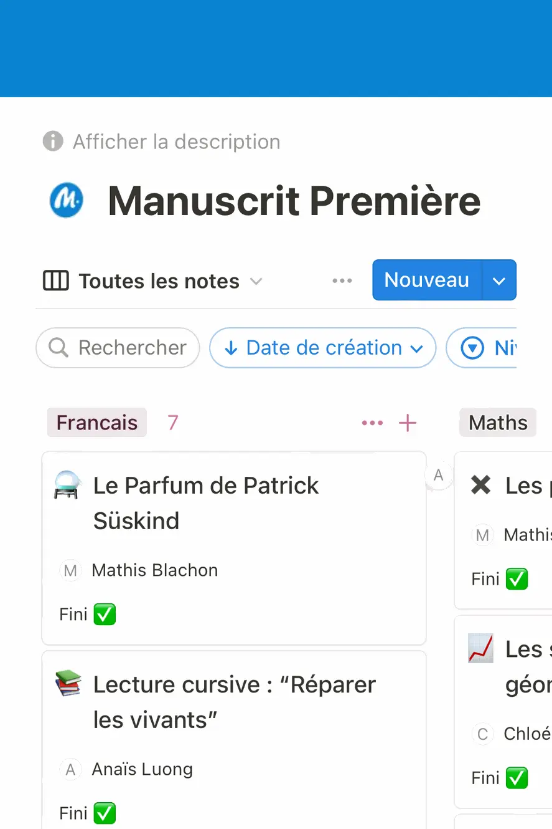
Task: Click the X icon on the first Maths card
Action: point(481,485)
